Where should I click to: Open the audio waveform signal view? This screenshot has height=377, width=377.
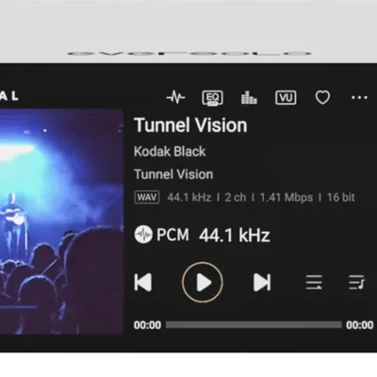pos(175,97)
